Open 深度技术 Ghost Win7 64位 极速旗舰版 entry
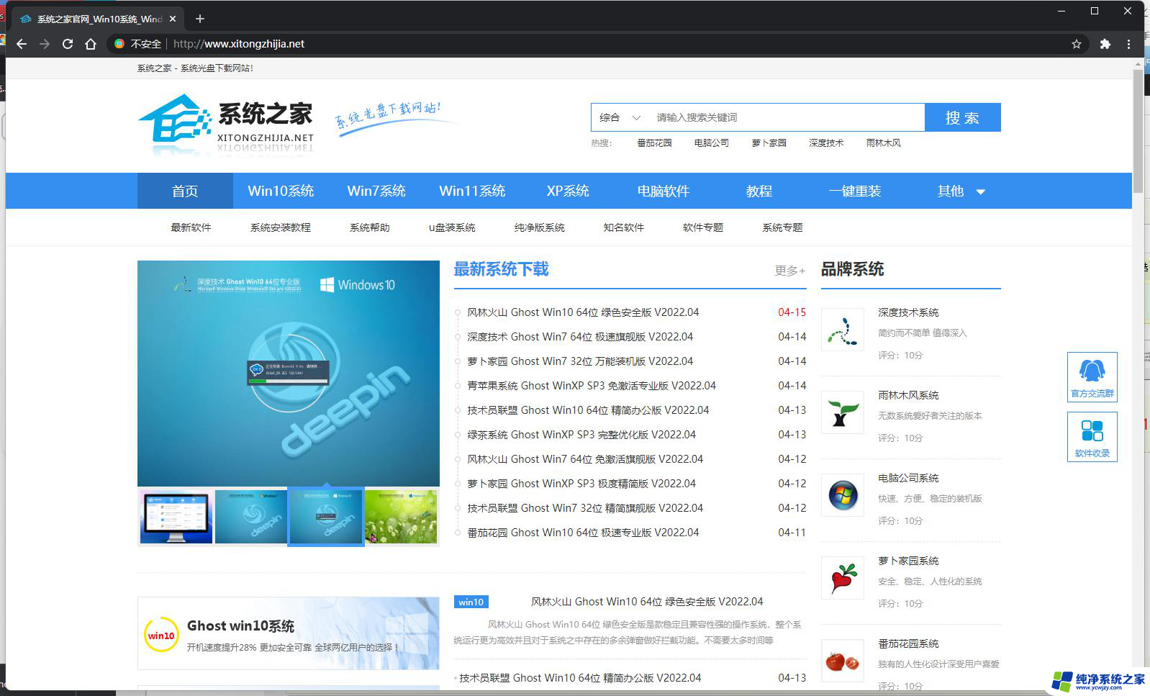This screenshot has width=1150, height=696. (x=580, y=337)
